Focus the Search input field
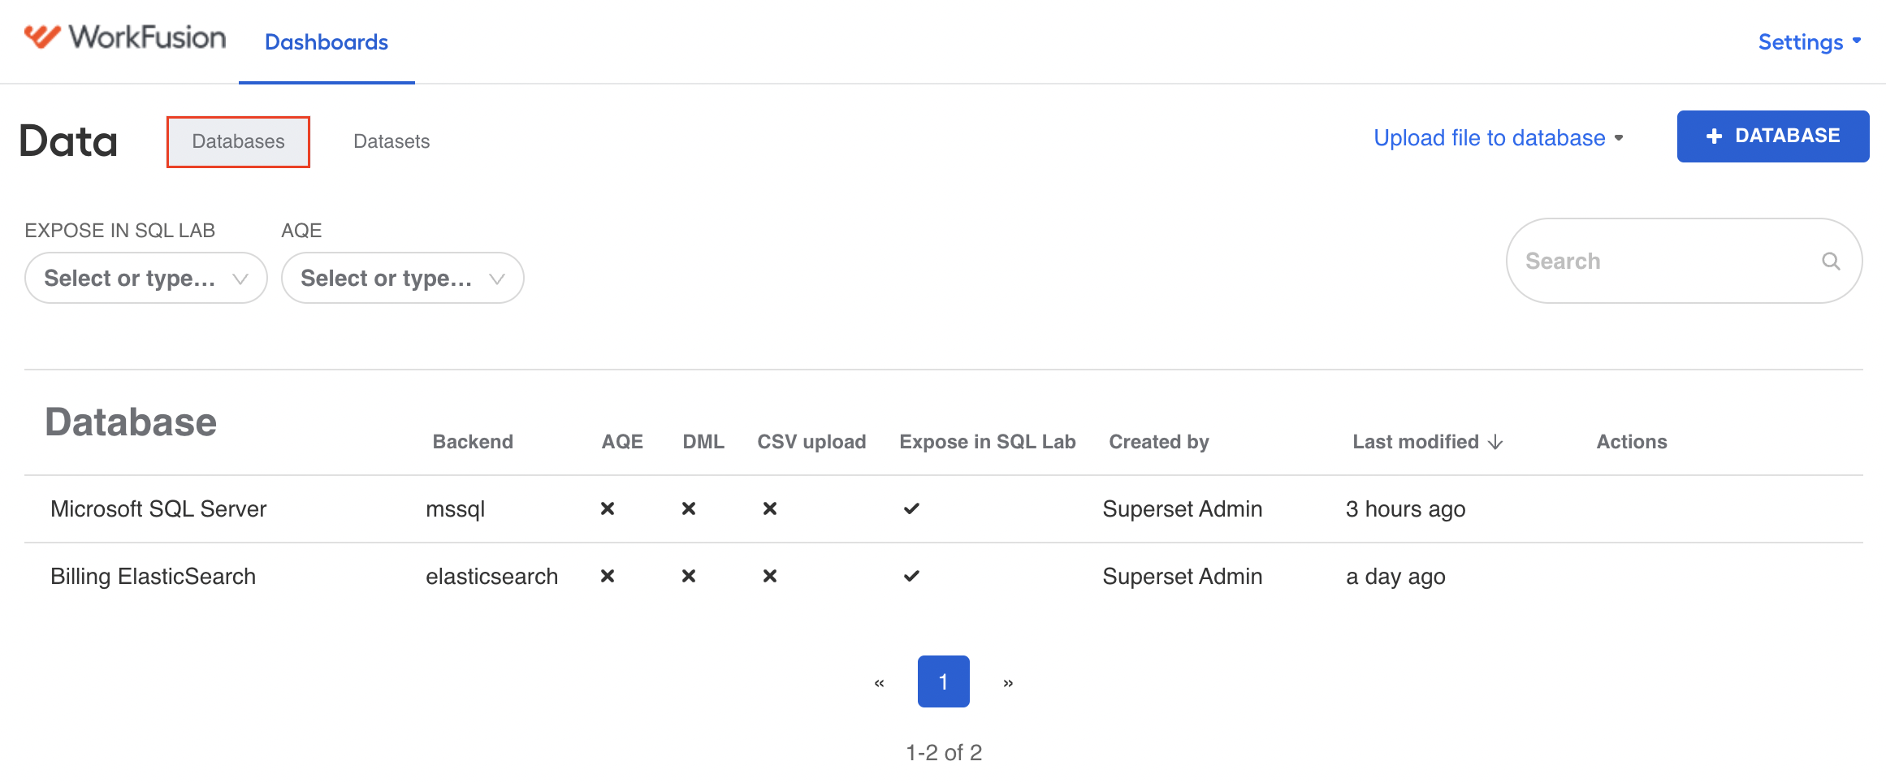Screen dimensions: 1886x783 click(x=1684, y=261)
